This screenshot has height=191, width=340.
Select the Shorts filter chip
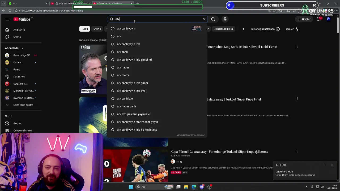click(x=97, y=29)
